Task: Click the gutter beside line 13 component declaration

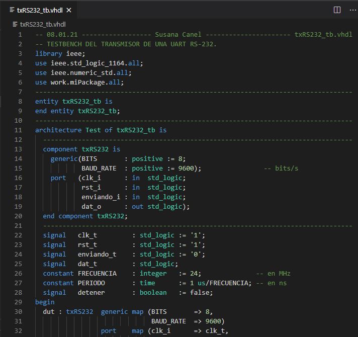Action: tap(20, 149)
